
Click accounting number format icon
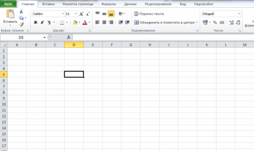(x=205, y=23)
